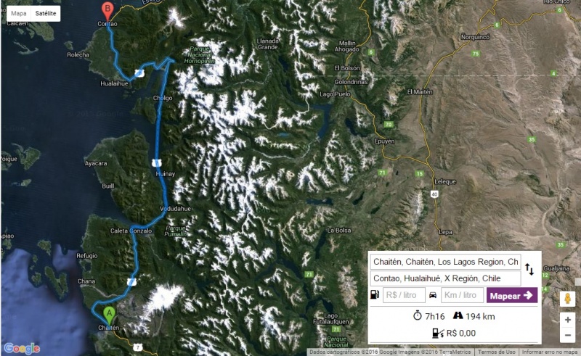Click the green origin marker A at Chaitén
This screenshot has height=356, width=581.
coord(109,315)
